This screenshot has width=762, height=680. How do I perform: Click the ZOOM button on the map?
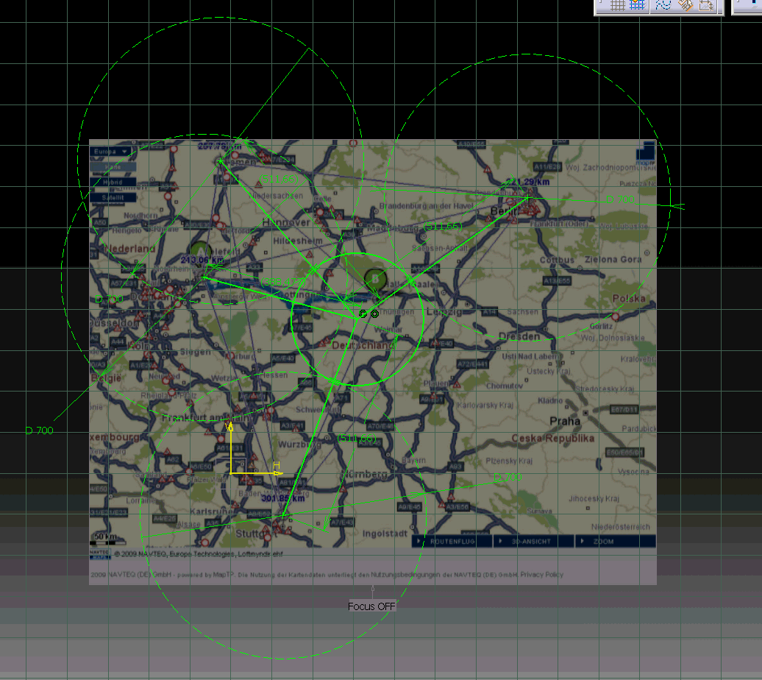click(615, 542)
